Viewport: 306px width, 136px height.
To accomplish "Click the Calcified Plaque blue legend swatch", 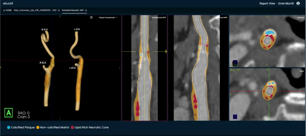I will pos(9,127).
